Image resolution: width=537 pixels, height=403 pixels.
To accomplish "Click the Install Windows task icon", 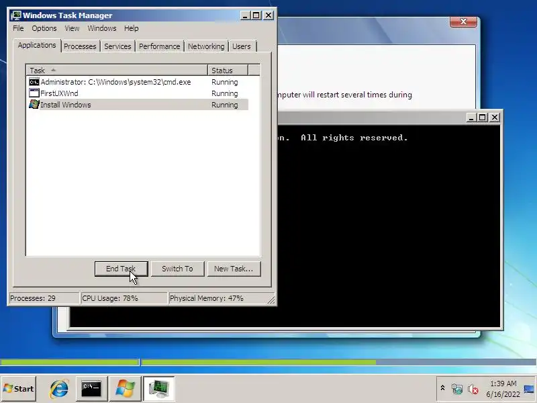I will pos(34,104).
